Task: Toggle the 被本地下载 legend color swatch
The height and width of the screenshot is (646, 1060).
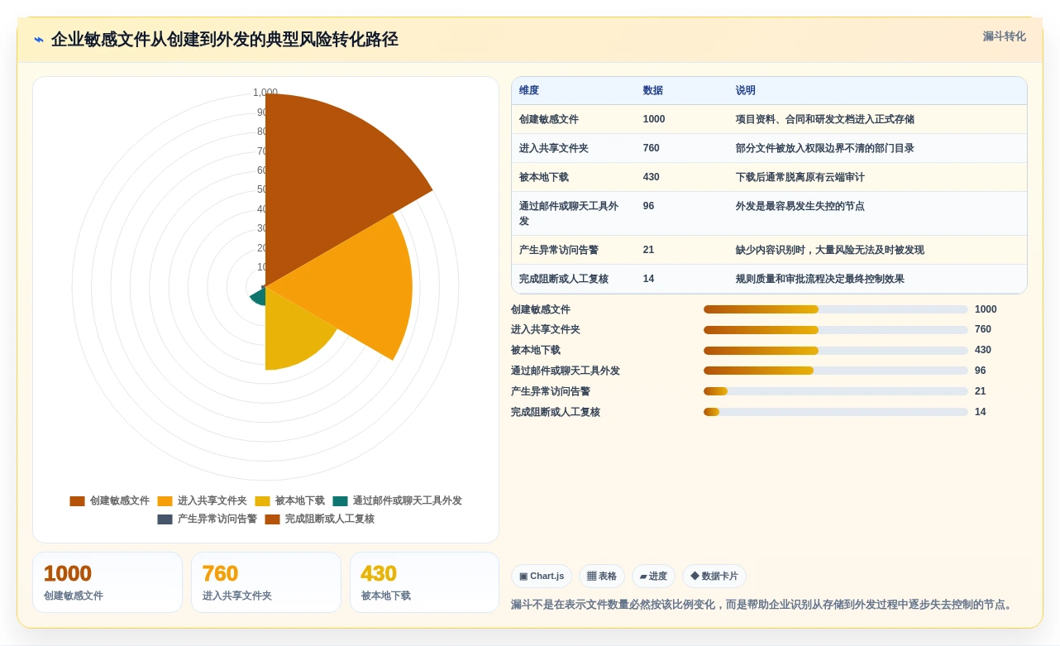Action: pyautogui.click(x=262, y=500)
